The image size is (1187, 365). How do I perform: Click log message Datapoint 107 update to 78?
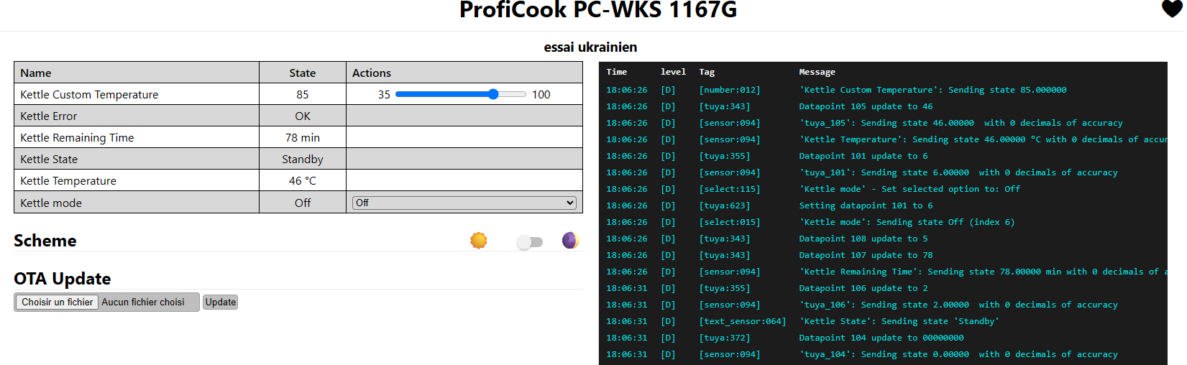pyautogui.click(x=866, y=255)
